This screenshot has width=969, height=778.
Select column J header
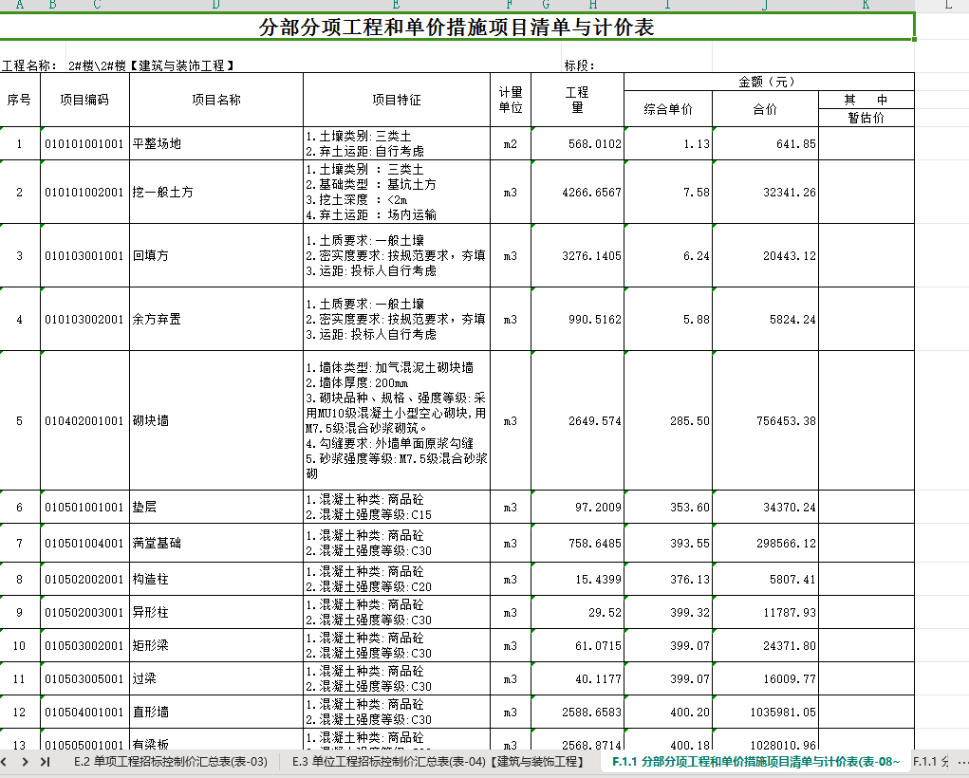point(765,5)
